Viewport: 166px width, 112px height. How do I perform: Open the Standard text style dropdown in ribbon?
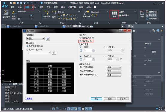[x=29, y=11]
